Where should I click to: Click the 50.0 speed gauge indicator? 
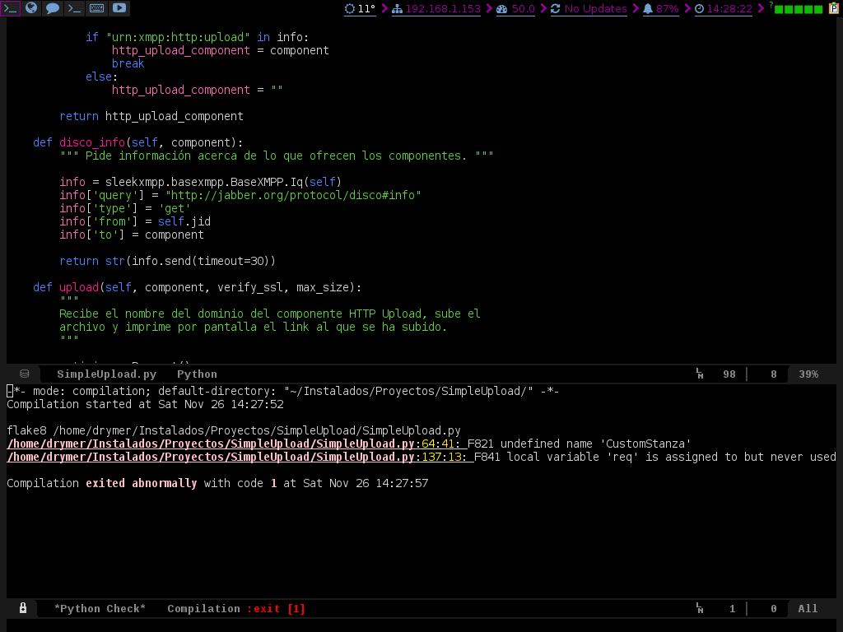515,8
